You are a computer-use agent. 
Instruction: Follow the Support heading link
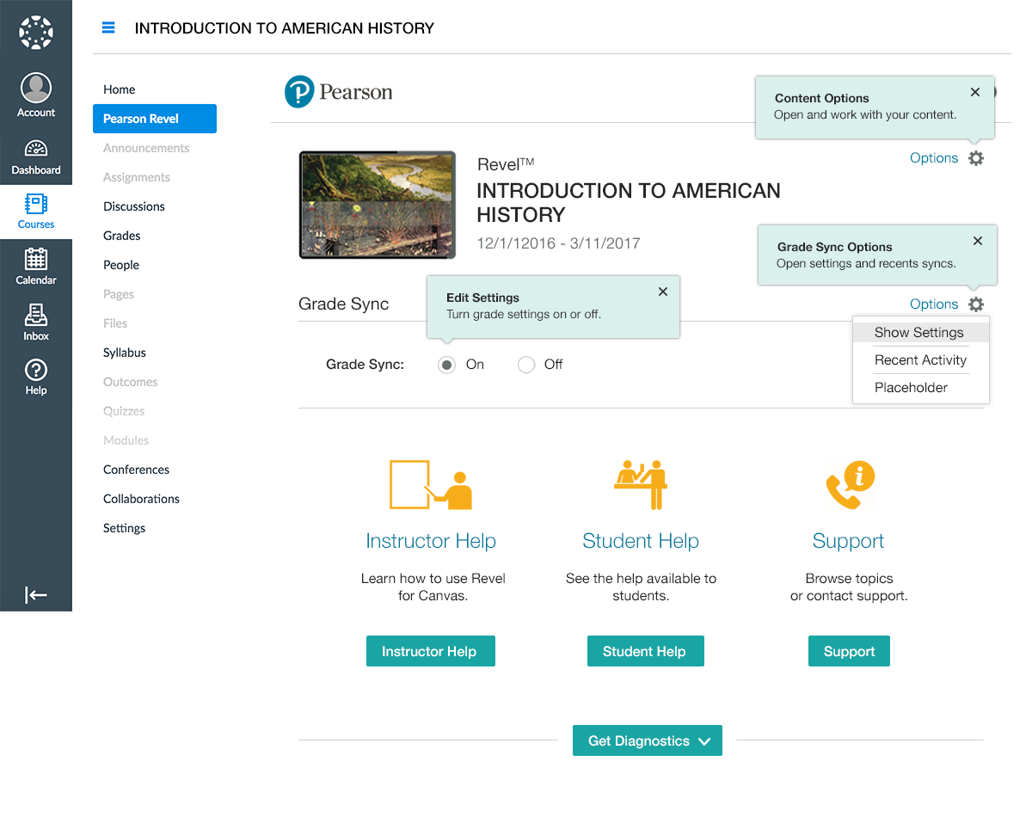pos(849,541)
